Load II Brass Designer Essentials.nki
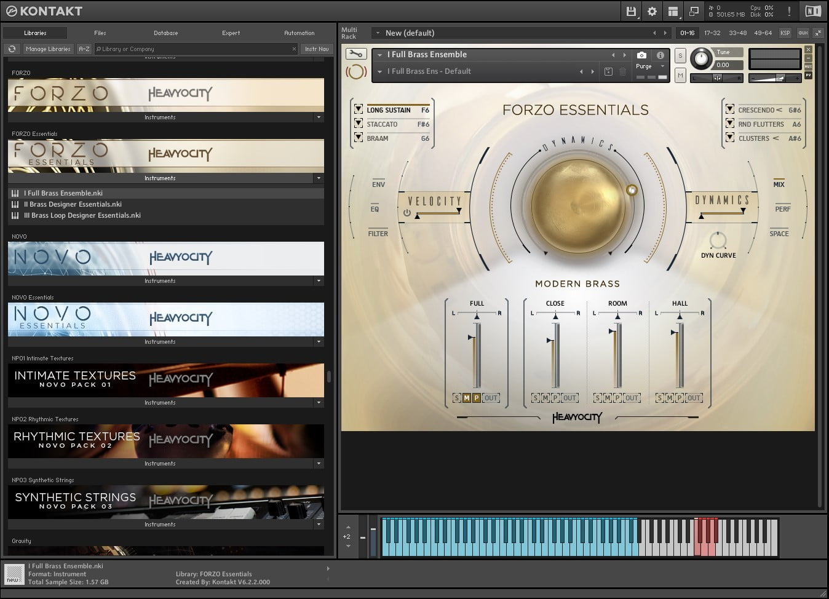This screenshot has width=829, height=599. pos(73,204)
